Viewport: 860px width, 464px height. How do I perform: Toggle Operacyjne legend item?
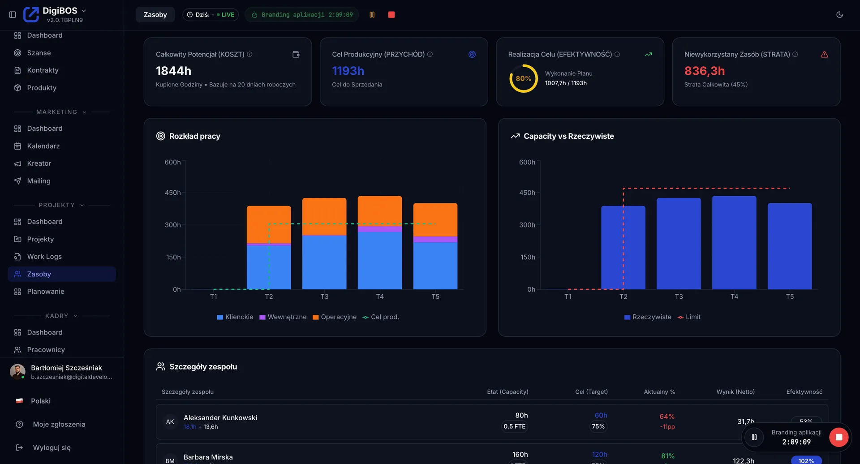pos(335,317)
